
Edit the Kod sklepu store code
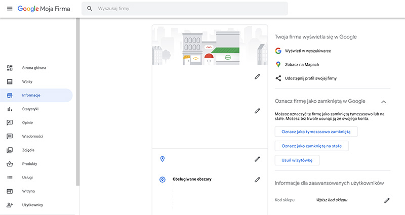click(x=387, y=200)
